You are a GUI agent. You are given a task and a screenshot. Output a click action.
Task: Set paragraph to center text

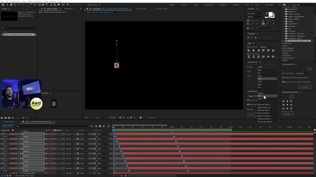tap(252, 38)
